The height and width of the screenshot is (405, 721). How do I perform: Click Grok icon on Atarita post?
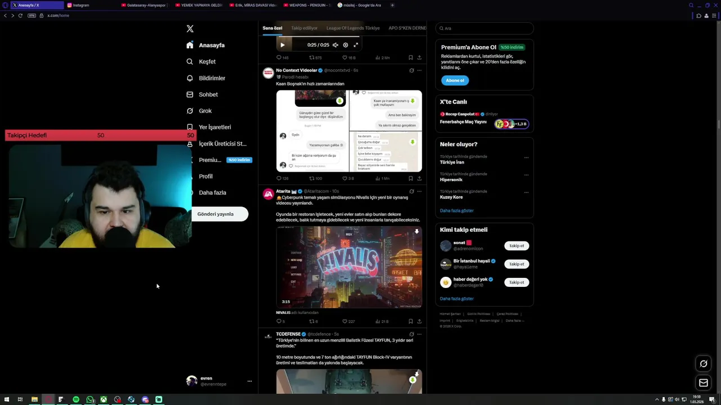point(411,191)
